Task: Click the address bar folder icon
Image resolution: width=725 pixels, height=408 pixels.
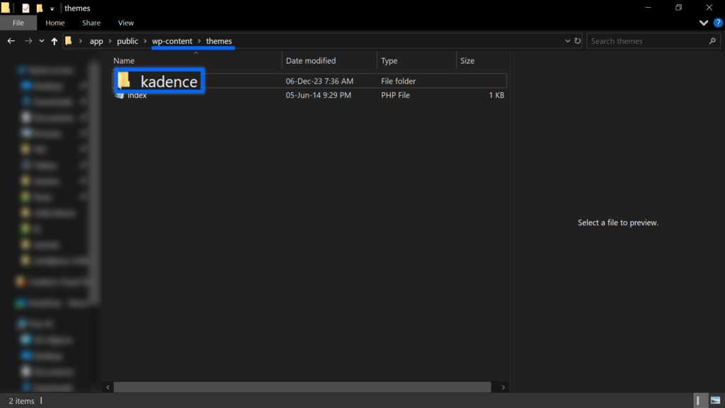Action: [69, 41]
